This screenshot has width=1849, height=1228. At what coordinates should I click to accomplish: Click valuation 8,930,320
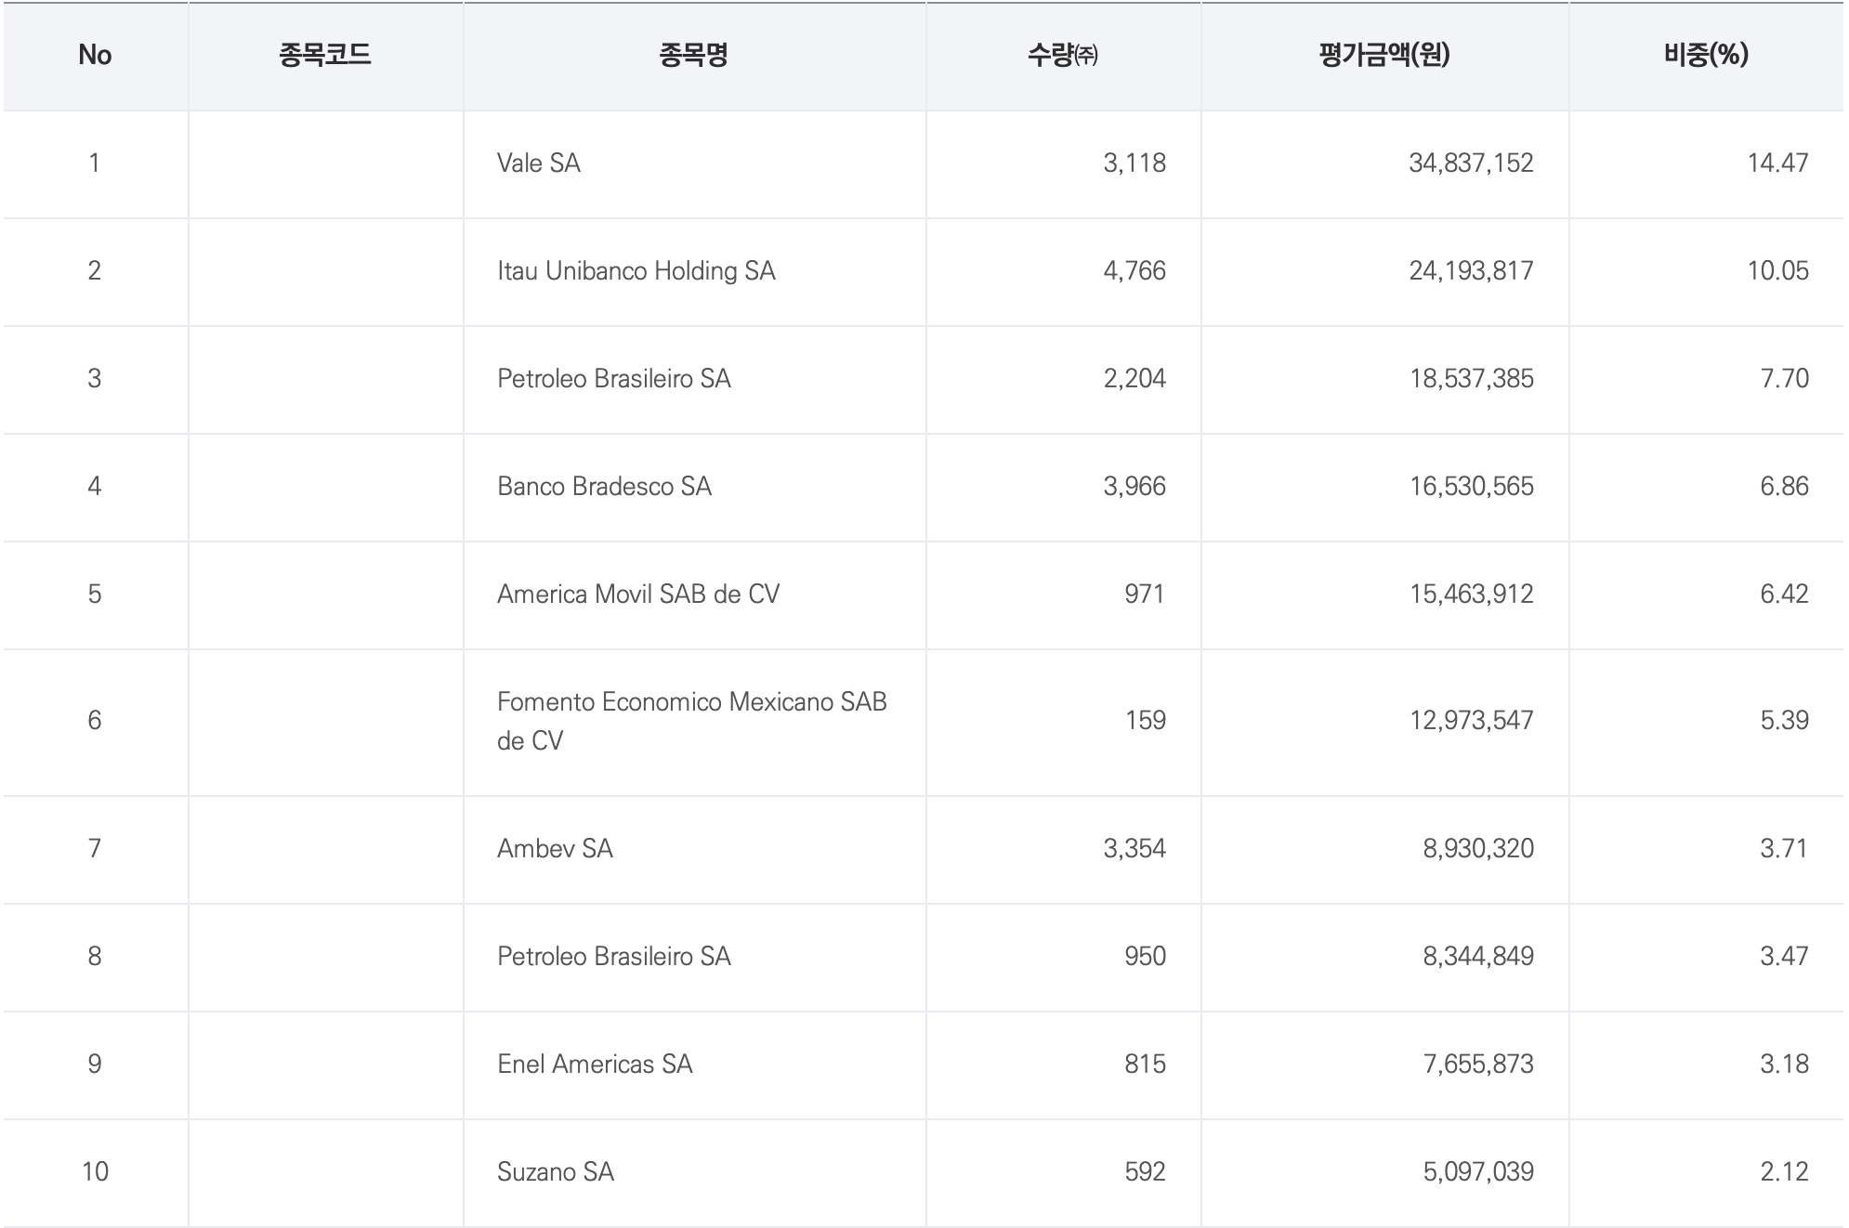tap(1478, 849)
